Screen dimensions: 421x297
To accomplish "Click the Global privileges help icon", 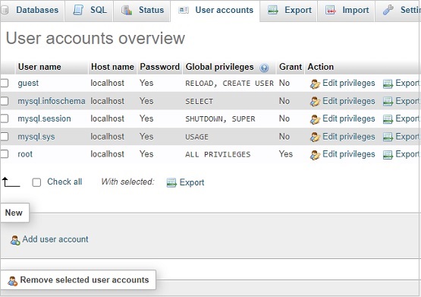I will coord(264,68).
